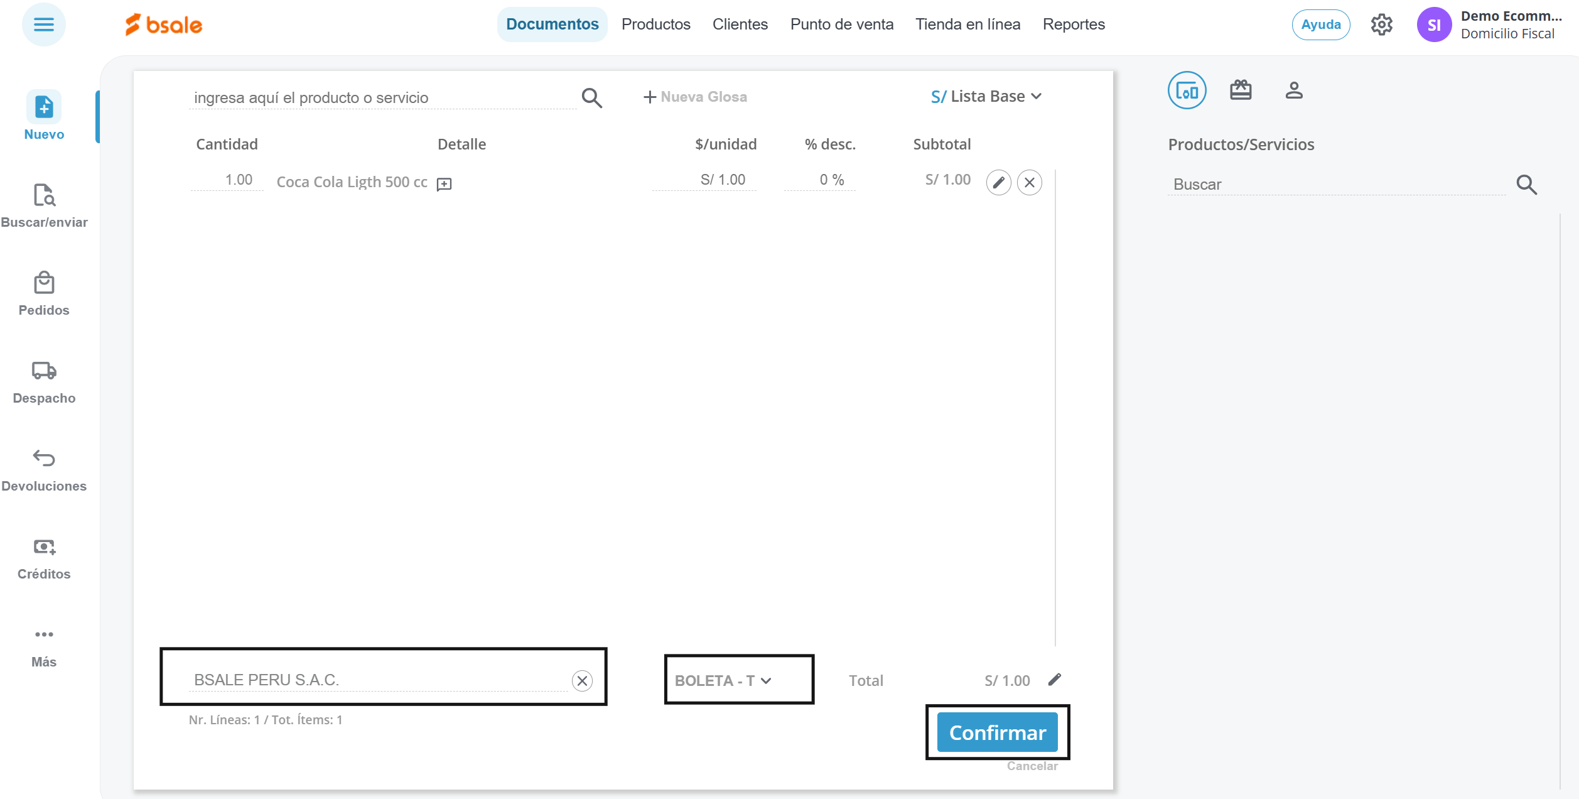Open the hamburger menu icon

(43, 24)
